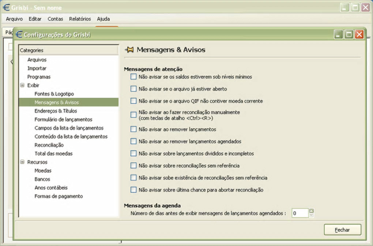The height and width of the screenshot is (246, 373).
Task: Open the Ajuda menu
Action: pos(103,19)
